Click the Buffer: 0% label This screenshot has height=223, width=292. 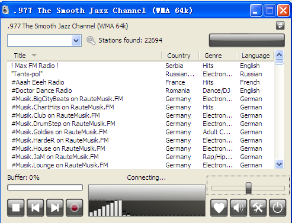pyautogui.click(x=23, y=177)
